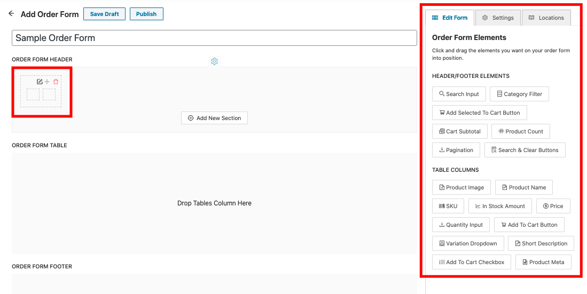The height and width of the screenshot is (294, 587).
Task: Select the Edit Form tab
Action: 449,18
